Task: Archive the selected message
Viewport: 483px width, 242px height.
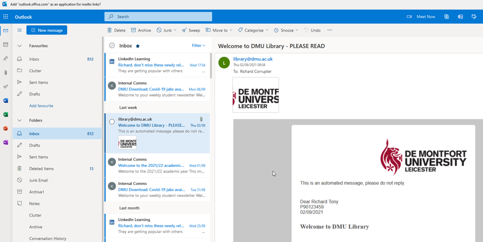Action: click(x=141, y=30)
